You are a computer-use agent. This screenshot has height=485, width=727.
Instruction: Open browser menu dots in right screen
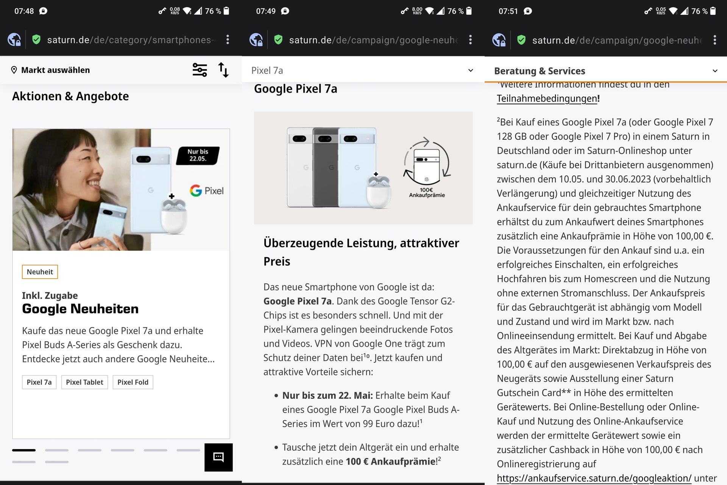pyautogui.click(x=715, y=40)
